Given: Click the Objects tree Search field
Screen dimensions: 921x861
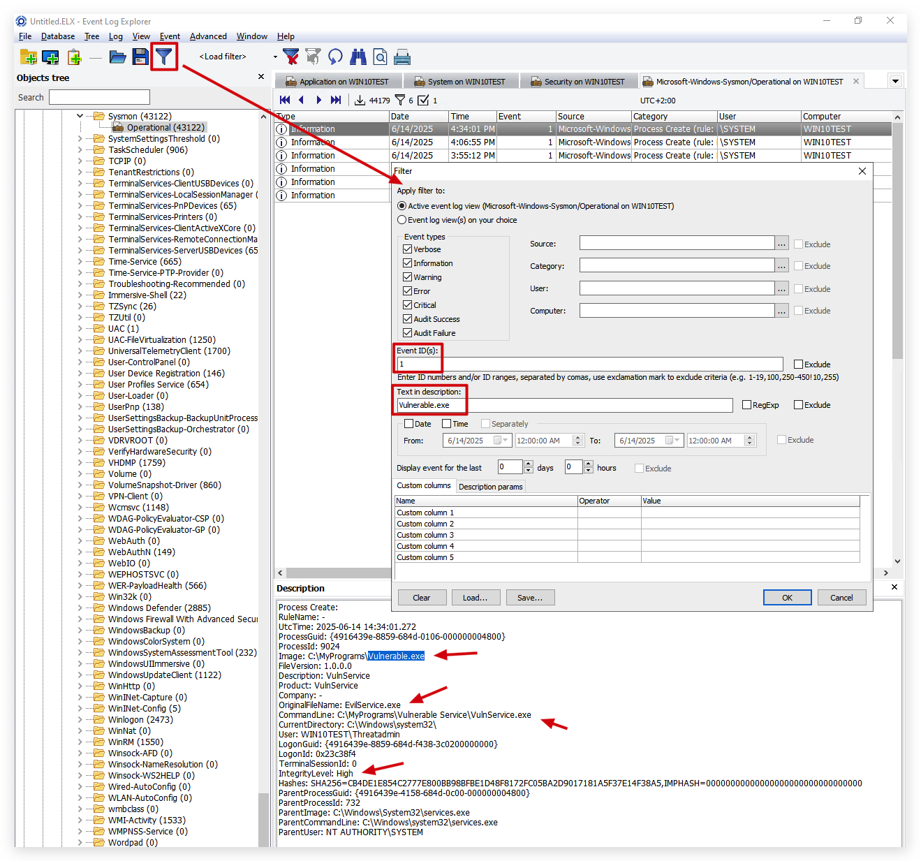Looking at the screenshot, I should [x=99, y=97].
